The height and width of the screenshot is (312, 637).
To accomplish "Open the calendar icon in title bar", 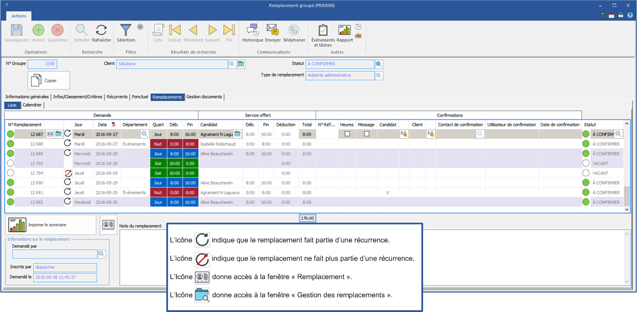I will [x=611, y=15].
